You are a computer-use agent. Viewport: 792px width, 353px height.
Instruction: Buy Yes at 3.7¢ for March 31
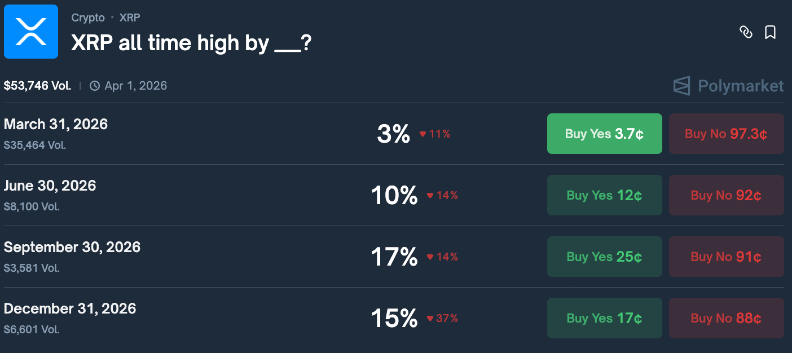(604, 134)
